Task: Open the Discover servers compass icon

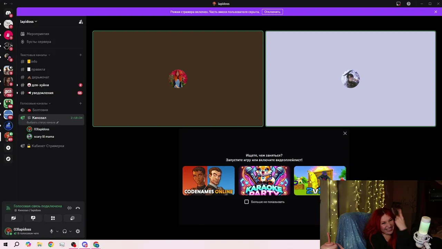Action: coord(8,159)
